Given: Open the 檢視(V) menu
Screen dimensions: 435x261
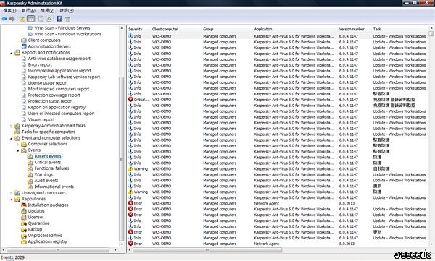Looking at the screenshot, I should coord(47,10).
